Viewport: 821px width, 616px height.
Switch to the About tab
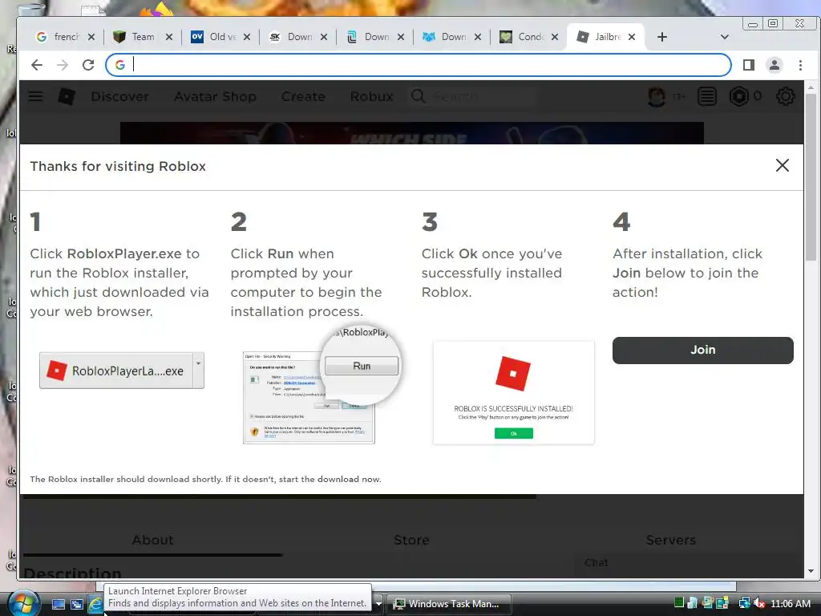point(152,540)
